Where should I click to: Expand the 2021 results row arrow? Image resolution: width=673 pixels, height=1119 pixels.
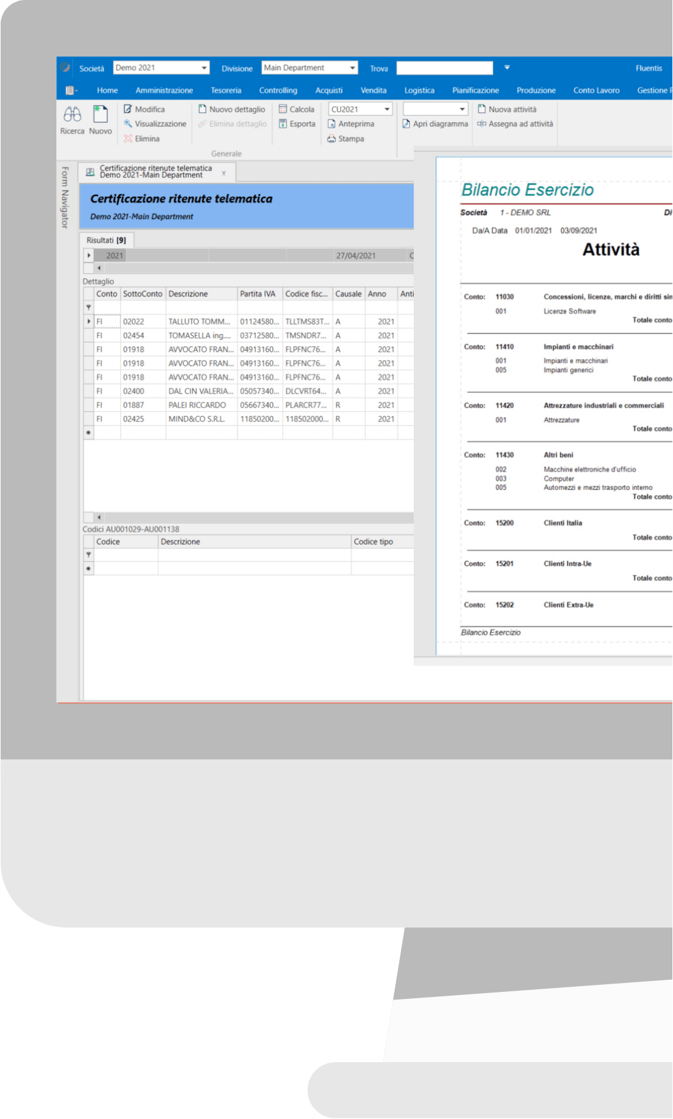89,255
